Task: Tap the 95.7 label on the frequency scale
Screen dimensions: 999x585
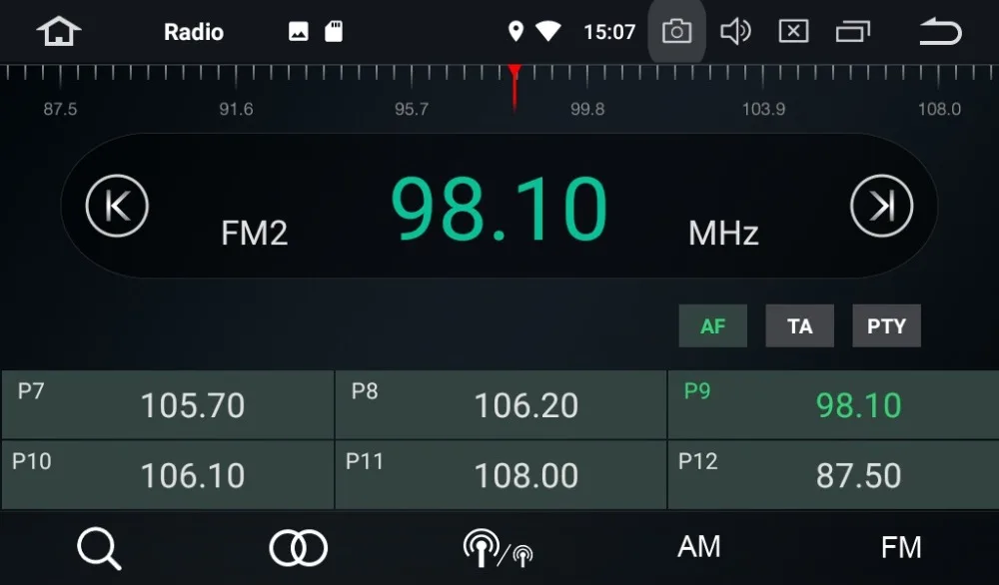Action: tap(412, 109)
